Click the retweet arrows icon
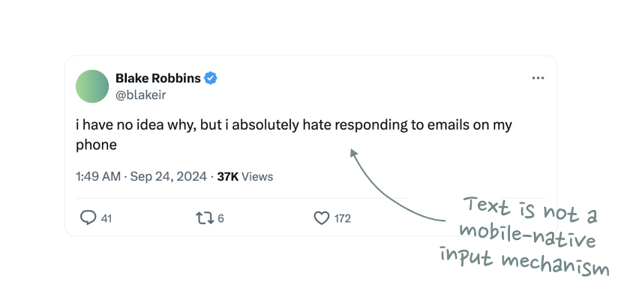The image size is (624, 291). pos(205,218)
